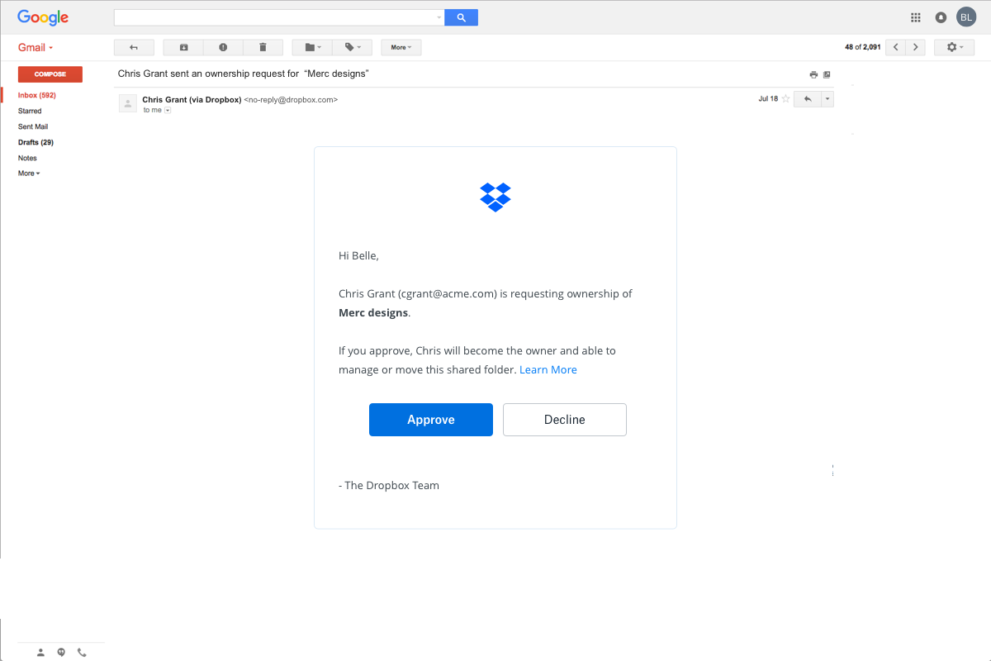Open the Google apps grid
991x661 pixels.
pyautogui.click(x=915, y=17)
